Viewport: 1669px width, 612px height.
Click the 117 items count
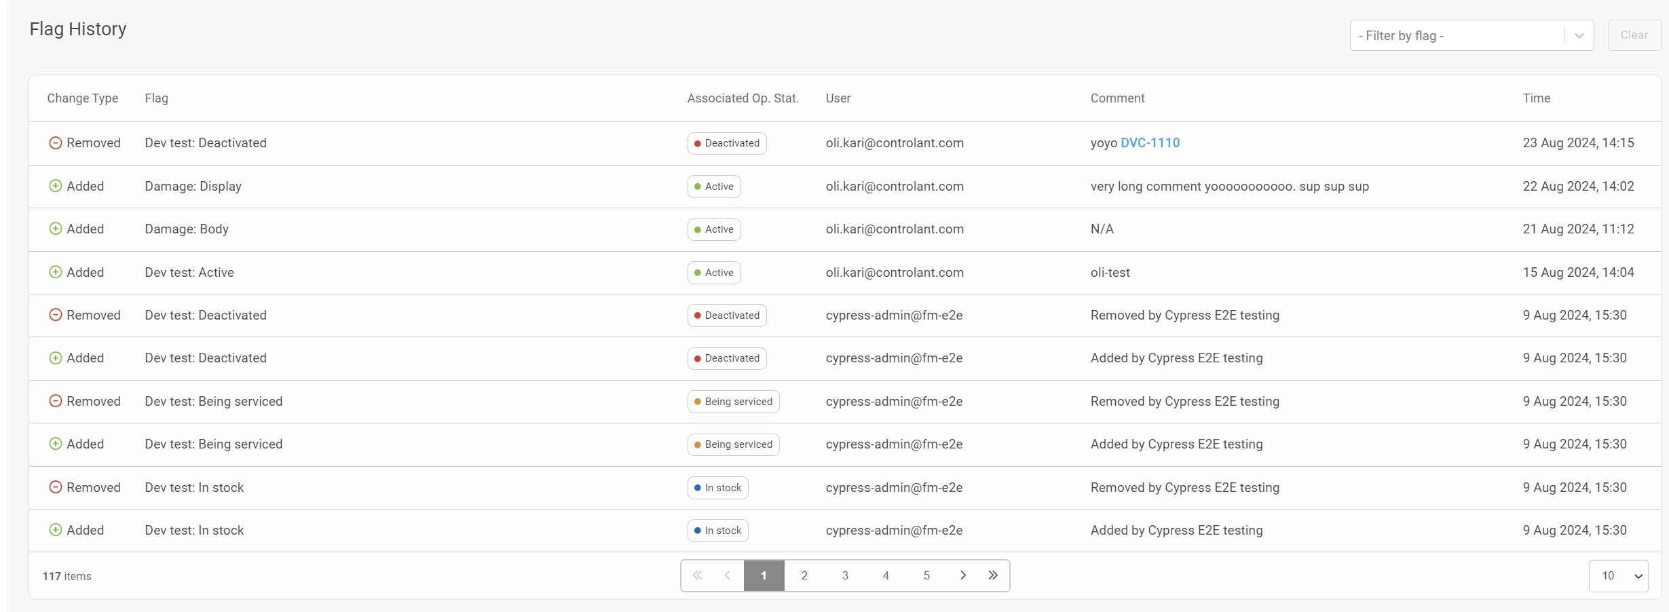[x=67, y=576]
